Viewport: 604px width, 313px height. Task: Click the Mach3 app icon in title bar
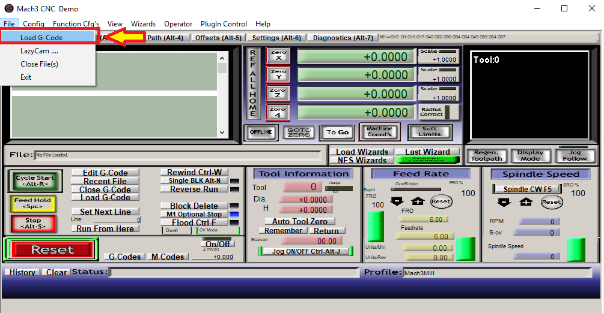click(x=8, y=8)
